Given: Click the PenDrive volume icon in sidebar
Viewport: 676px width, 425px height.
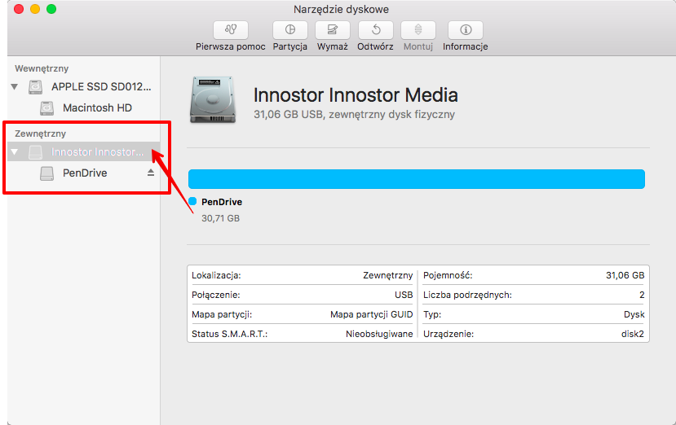Looking at the screenshot, I should pyautogui.click(x=46, y=173).
